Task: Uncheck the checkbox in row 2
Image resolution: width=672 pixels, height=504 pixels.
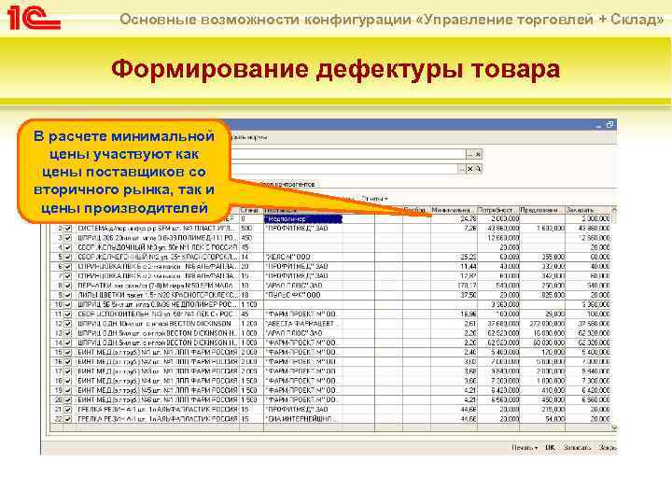Action: pos(68,229)
